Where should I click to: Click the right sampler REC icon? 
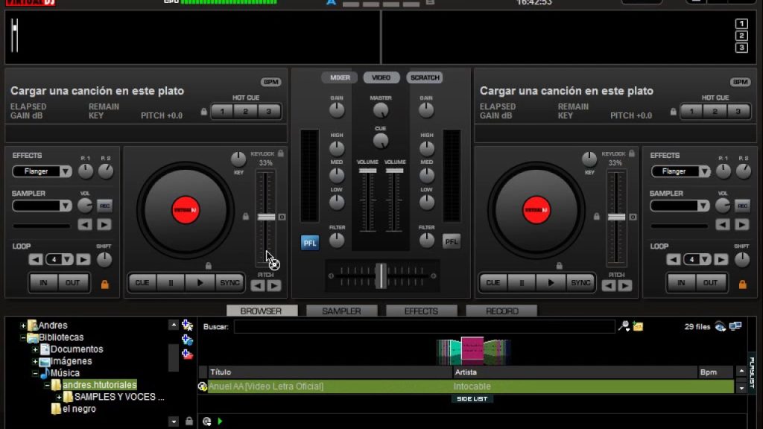(742, 206)
